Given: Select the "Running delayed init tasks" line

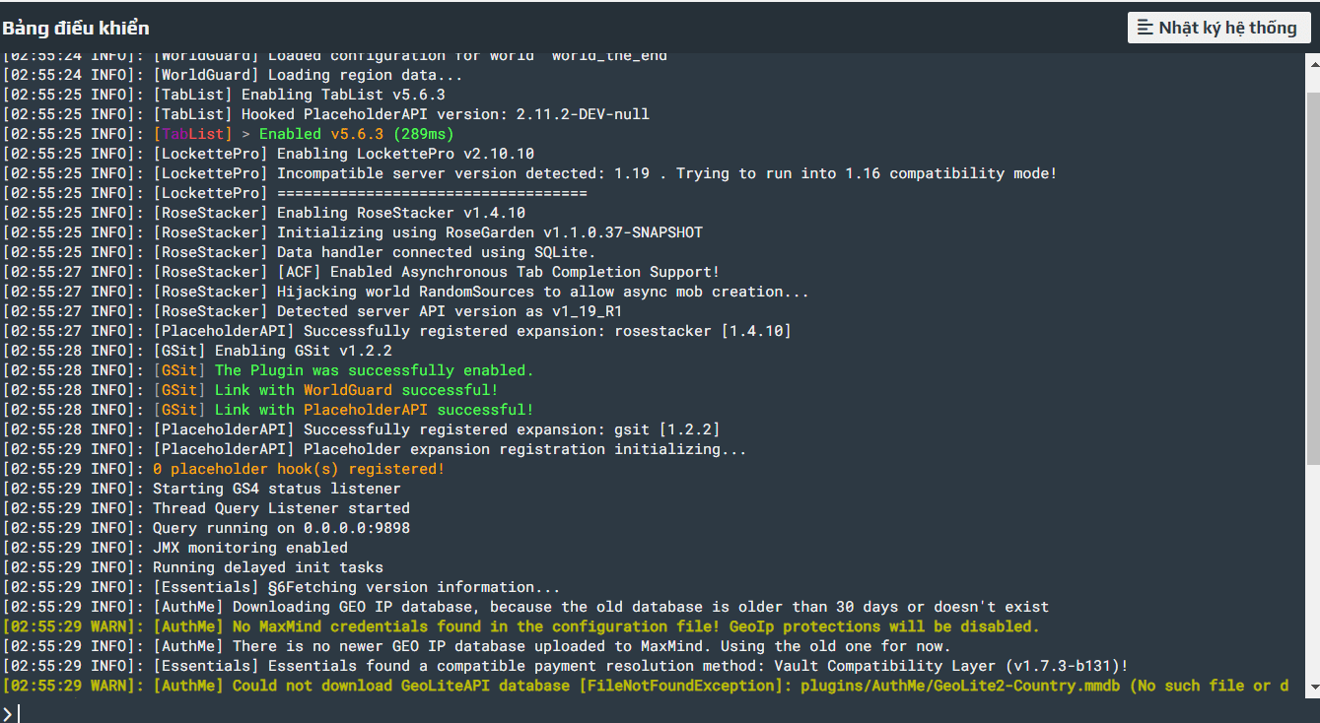Looking at the screenshot, I should [267, 567].
